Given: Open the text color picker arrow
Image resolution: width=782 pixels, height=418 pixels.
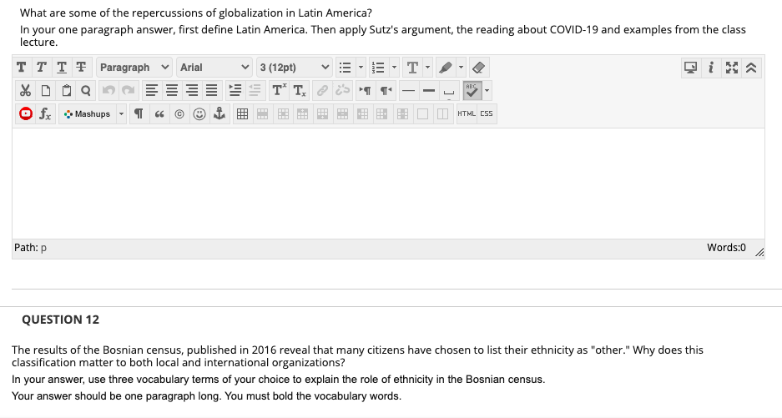Looking at the screenshot, I should [x=428, y=68].
